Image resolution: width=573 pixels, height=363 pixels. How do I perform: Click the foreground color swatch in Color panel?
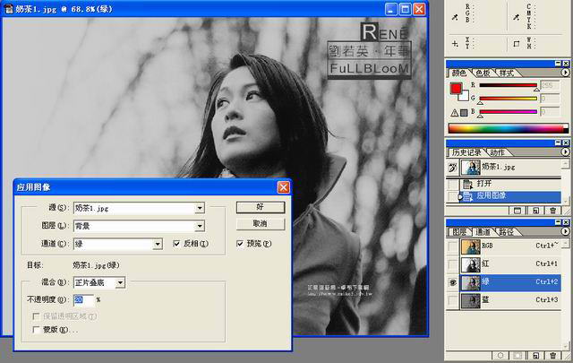click(x=456, y=87)
